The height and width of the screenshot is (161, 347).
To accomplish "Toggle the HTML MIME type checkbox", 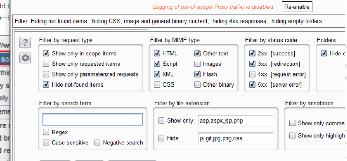I will tap(157, 54).
